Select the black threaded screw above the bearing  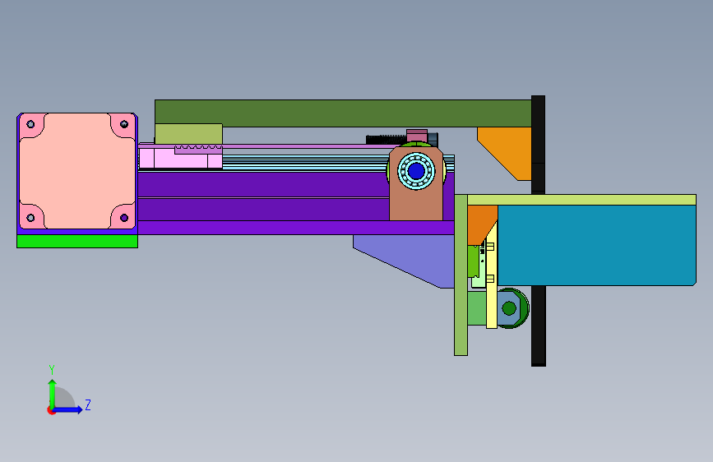(387, 139)
